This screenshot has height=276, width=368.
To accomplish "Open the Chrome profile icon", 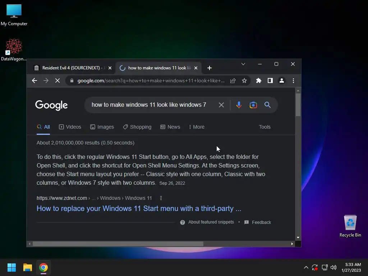I will (x=282, y=80).
